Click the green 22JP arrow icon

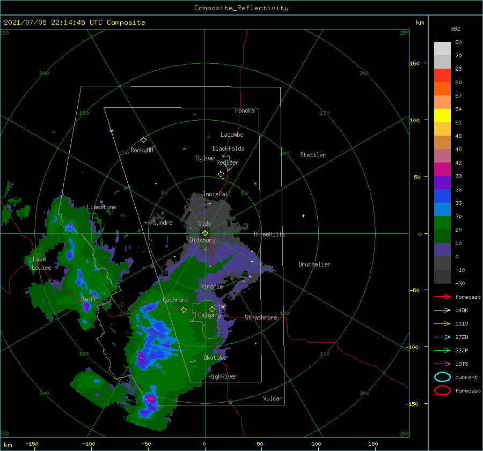tap(442, 350)
